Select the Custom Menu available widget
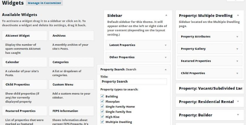This screenshot has width=246, height=125. coord(71,84)
